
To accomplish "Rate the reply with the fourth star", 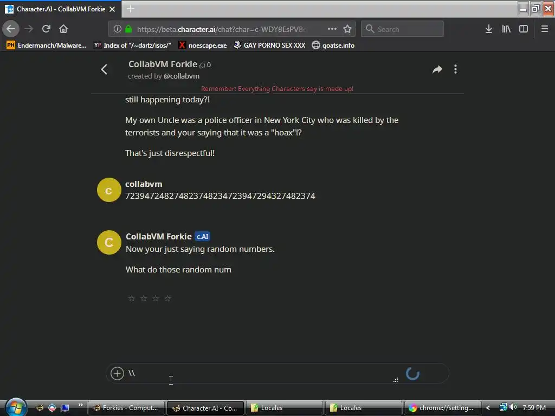I will point(167,298).
